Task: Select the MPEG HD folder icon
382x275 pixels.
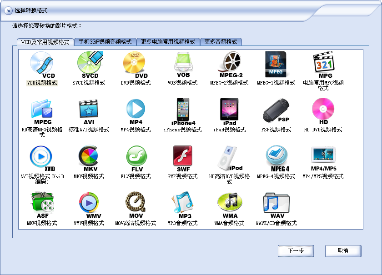Action: point(42,112)
